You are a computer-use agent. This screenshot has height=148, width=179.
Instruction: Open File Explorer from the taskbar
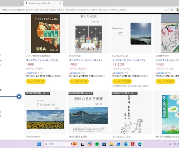click(x=111, y=144)
